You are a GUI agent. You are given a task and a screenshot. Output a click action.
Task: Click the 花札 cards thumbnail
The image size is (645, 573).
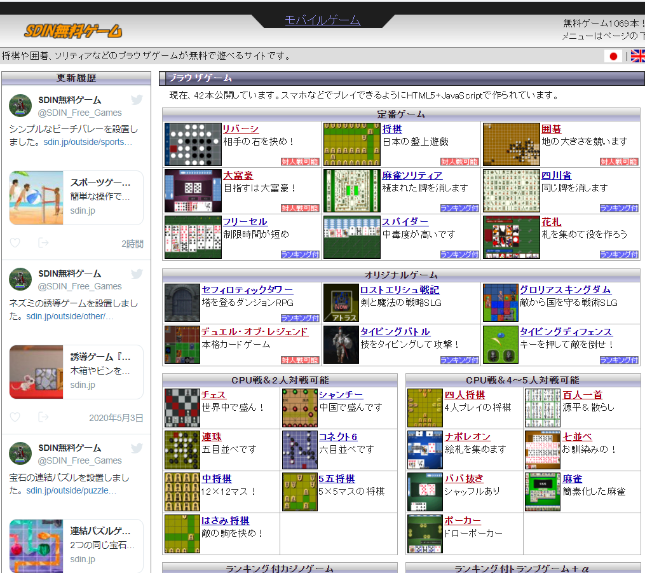[x=512, y=237]
